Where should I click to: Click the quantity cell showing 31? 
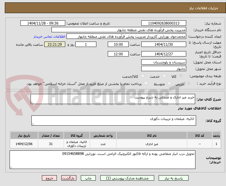51,144
